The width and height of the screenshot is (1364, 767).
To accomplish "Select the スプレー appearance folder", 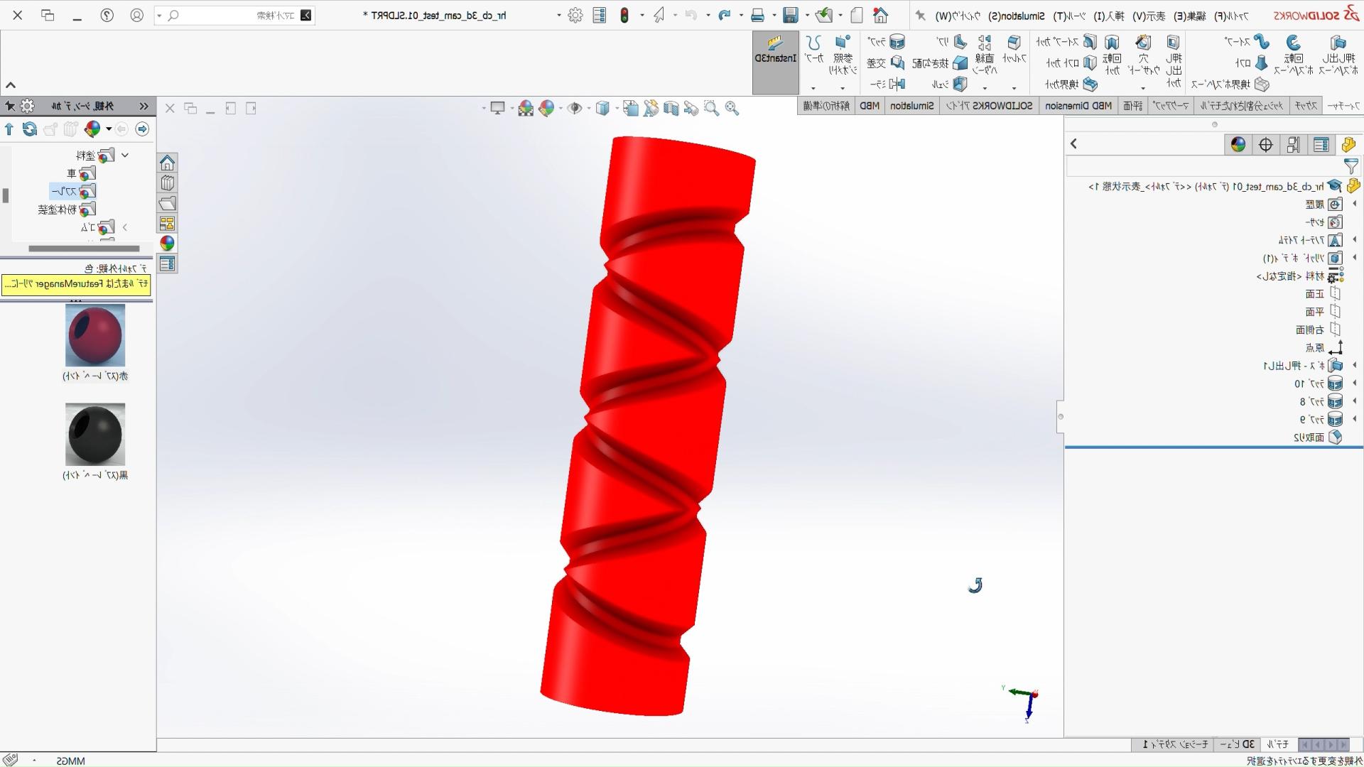I will click(x=73, y=192).
